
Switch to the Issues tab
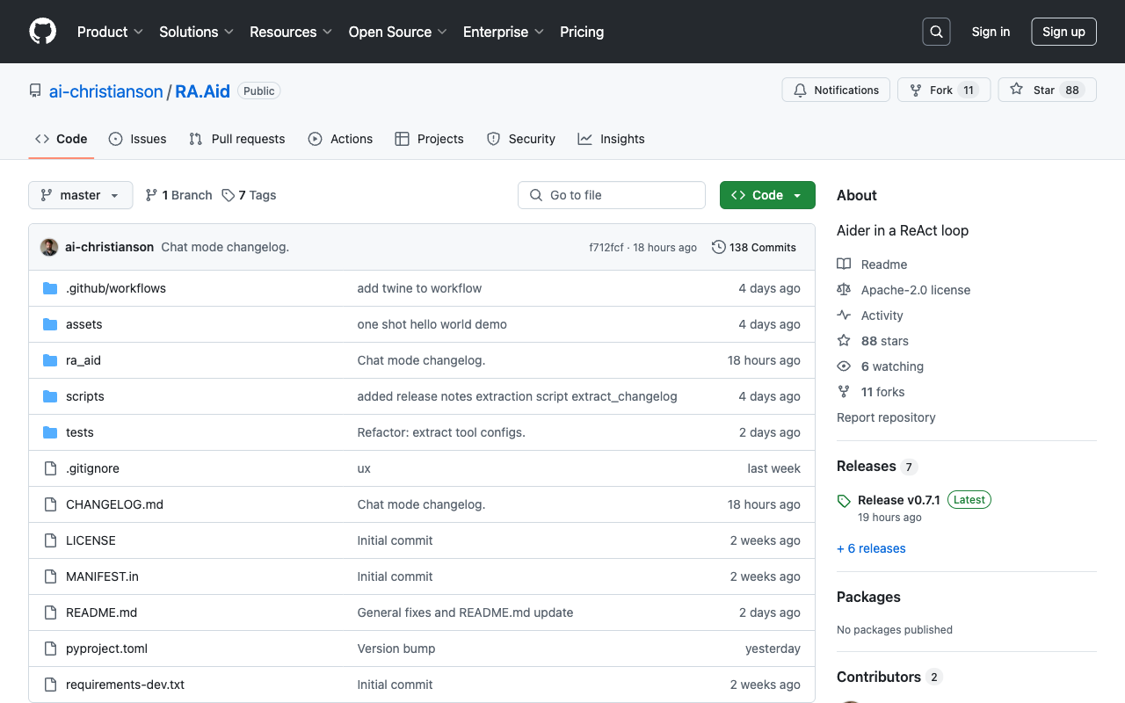click(x=137, y=139)
